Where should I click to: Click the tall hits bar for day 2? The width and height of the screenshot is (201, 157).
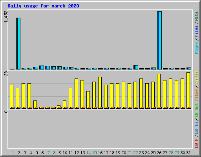click(18, 44)
